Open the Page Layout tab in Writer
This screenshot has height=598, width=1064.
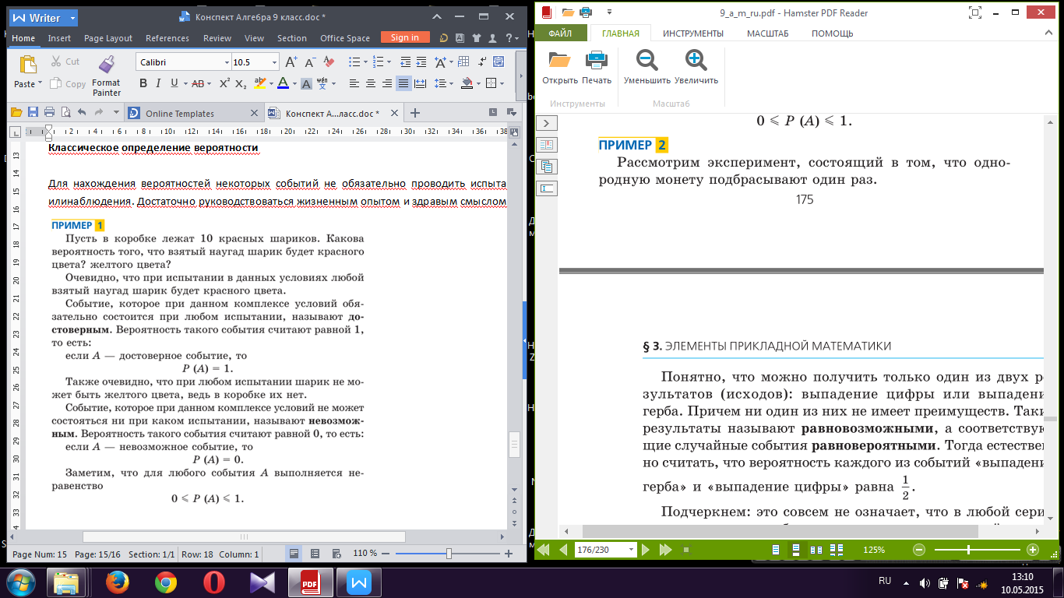point(108,38)
